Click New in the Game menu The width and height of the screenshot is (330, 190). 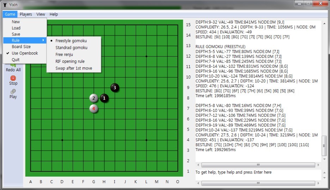[x=16, y=21]
